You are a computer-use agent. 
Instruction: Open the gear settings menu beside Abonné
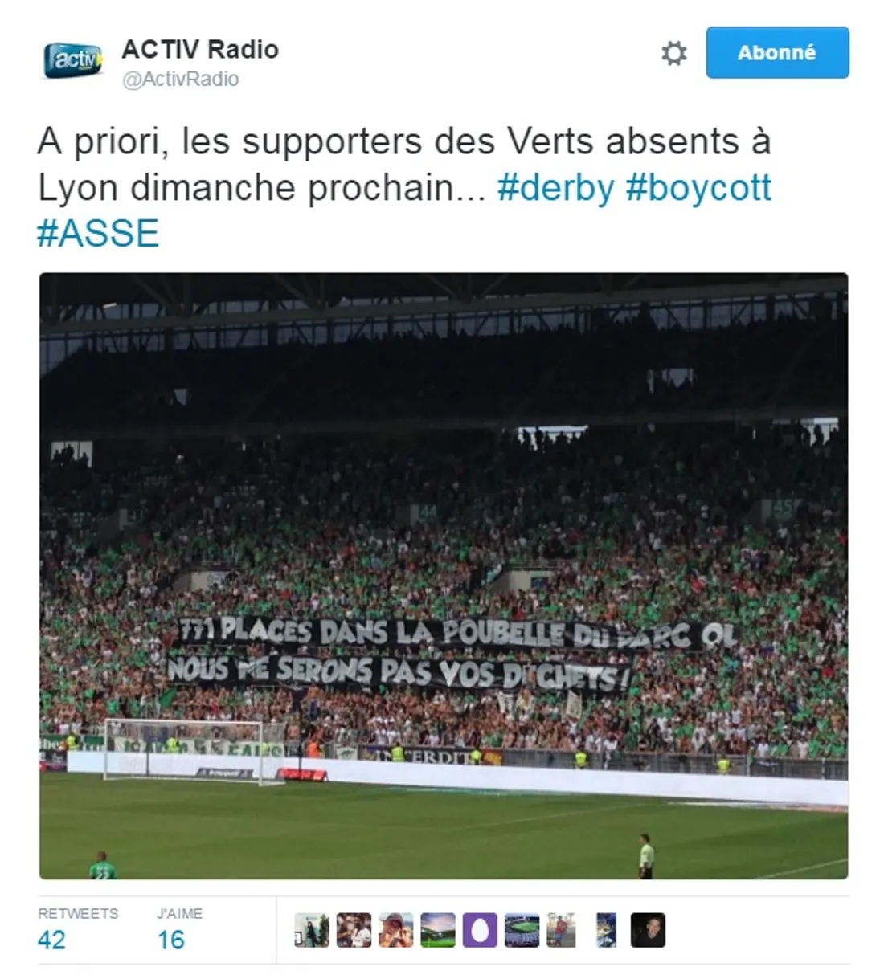coord(673,53)
